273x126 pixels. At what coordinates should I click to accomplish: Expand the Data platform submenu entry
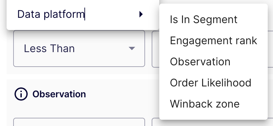point(83,14)
